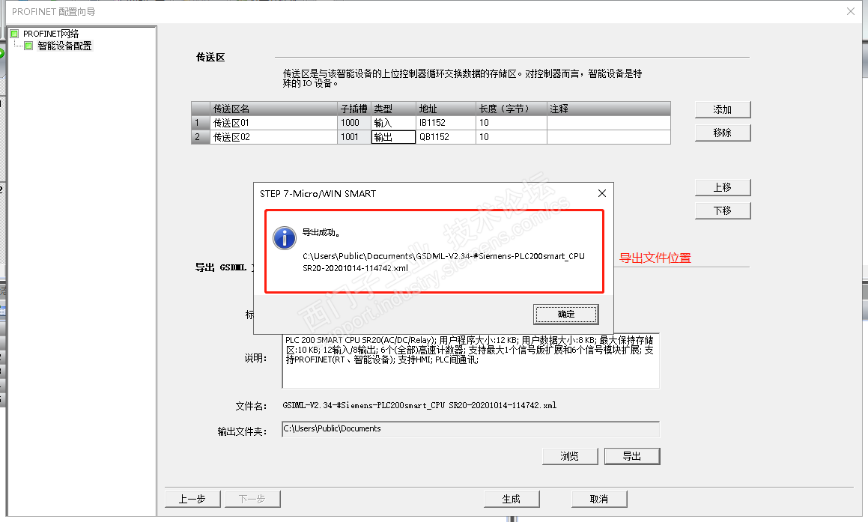868x522 pixels.
Task: Click the 输出文件夹 path input field
Action: pos(470,429)
